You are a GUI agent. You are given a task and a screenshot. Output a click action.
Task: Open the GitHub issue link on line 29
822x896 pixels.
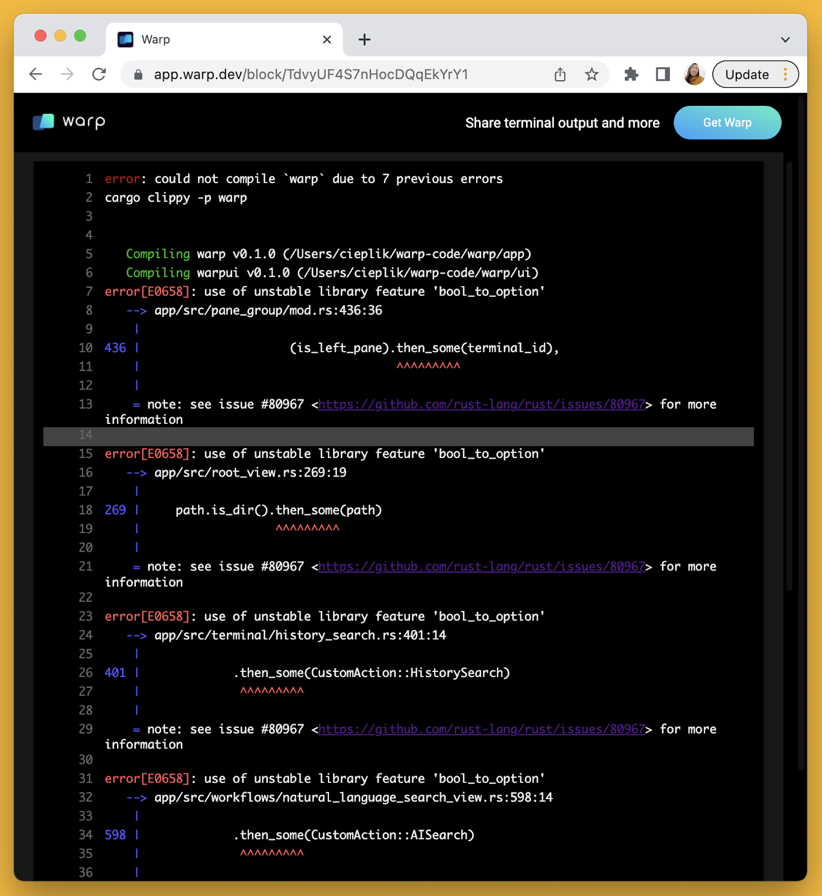pyautogui.click(x=481, y=729)
